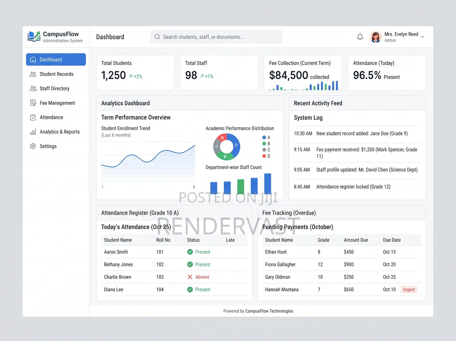
Task: Click the Staff Directory people icon
Action: pos(33,89)
